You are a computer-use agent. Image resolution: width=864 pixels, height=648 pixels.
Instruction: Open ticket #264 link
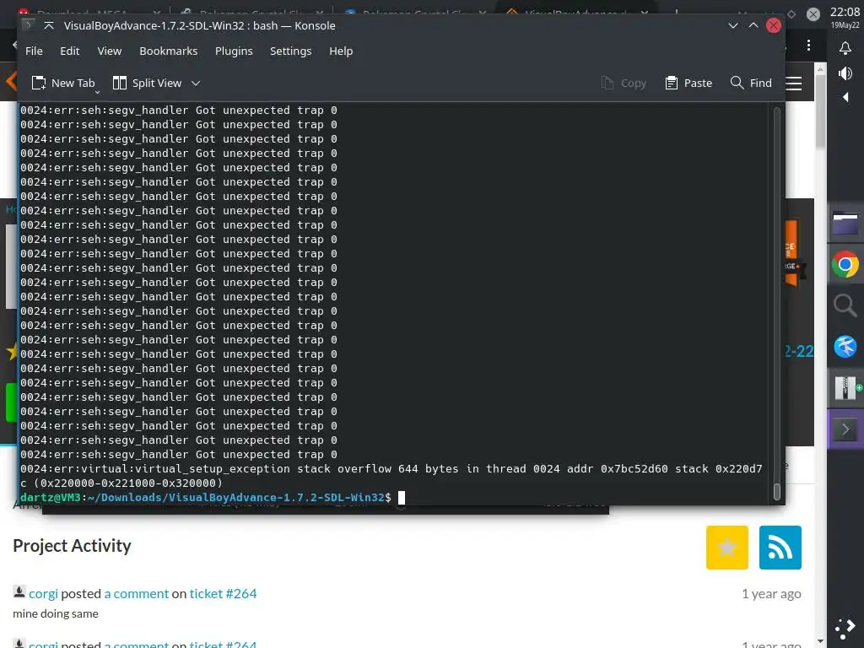pyautogui.click(x=223, y=593)
